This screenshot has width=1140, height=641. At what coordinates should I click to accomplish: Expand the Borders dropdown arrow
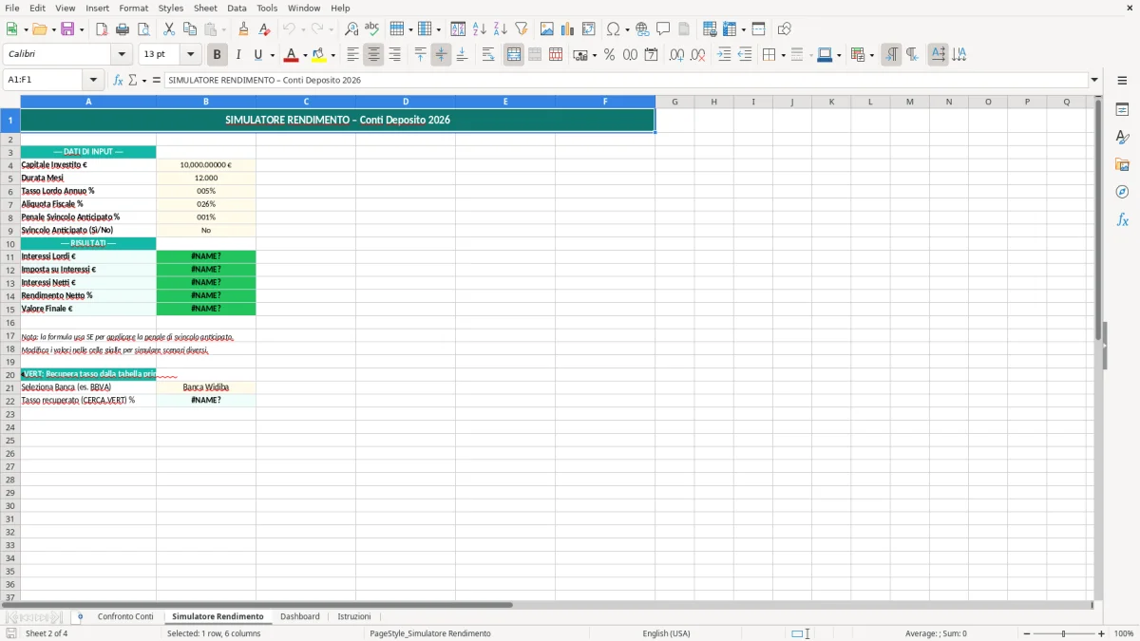pos(783,55)
